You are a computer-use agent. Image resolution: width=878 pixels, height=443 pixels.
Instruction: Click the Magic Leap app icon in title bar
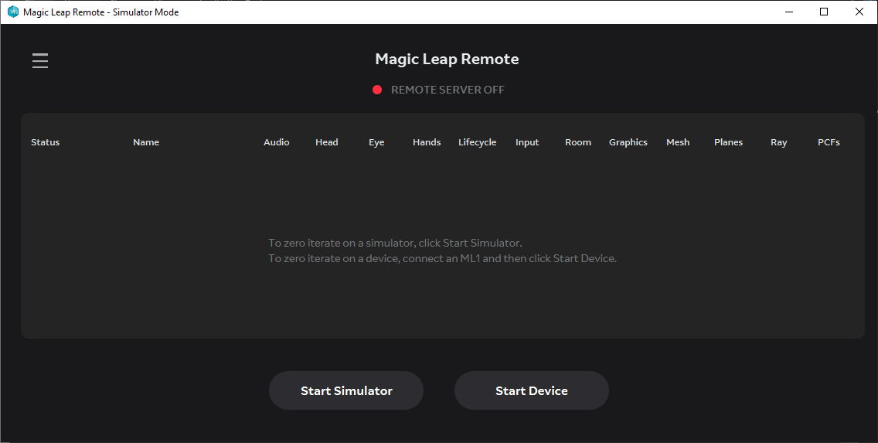[13, 12]
